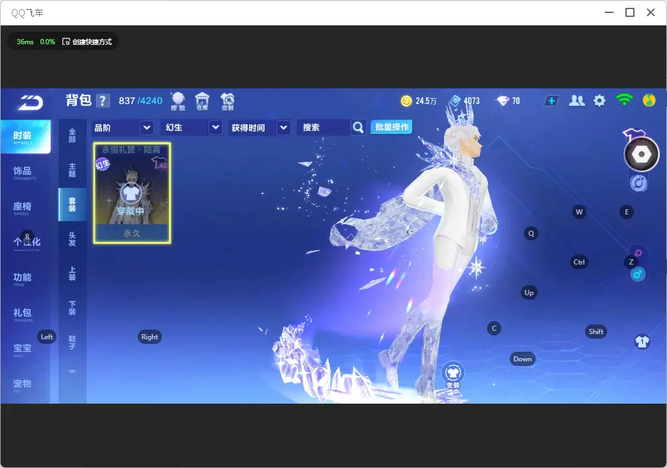Click the blue coupon currency icon
Screen dimensions: 667x468
click(456, 101)
